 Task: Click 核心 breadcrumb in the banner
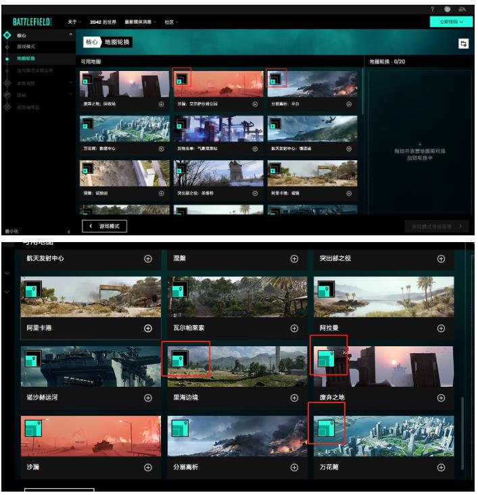pos(91,42)
